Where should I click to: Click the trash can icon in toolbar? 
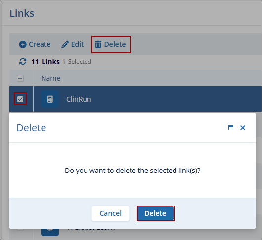pyautogui.click(x=98, y=44)
